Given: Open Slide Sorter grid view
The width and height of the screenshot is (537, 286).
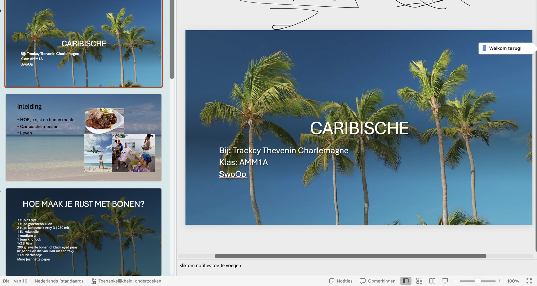Looking at the screenshot, I should coord(419,281).
